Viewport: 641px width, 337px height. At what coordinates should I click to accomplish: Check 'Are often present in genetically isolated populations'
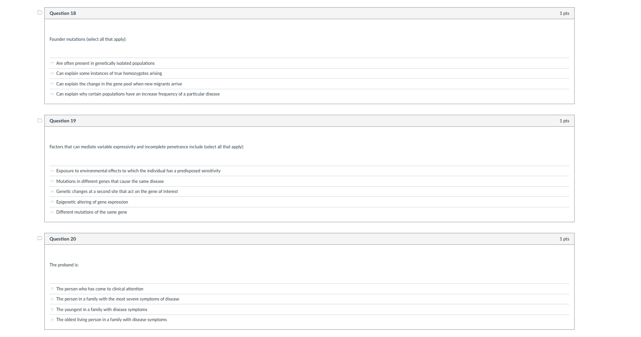[x=52, y=63]
